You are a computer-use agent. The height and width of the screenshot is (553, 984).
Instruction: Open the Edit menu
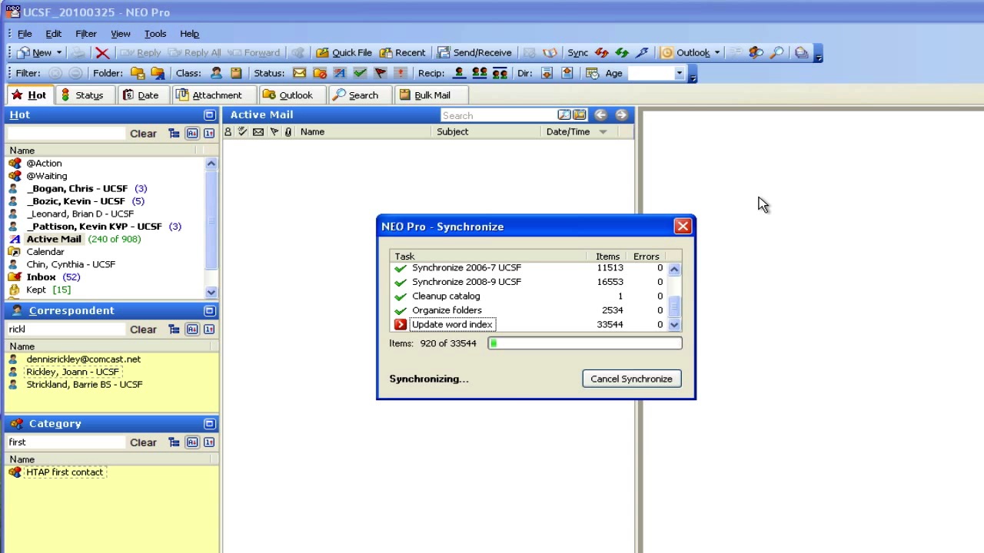click(x=53, y=34)
